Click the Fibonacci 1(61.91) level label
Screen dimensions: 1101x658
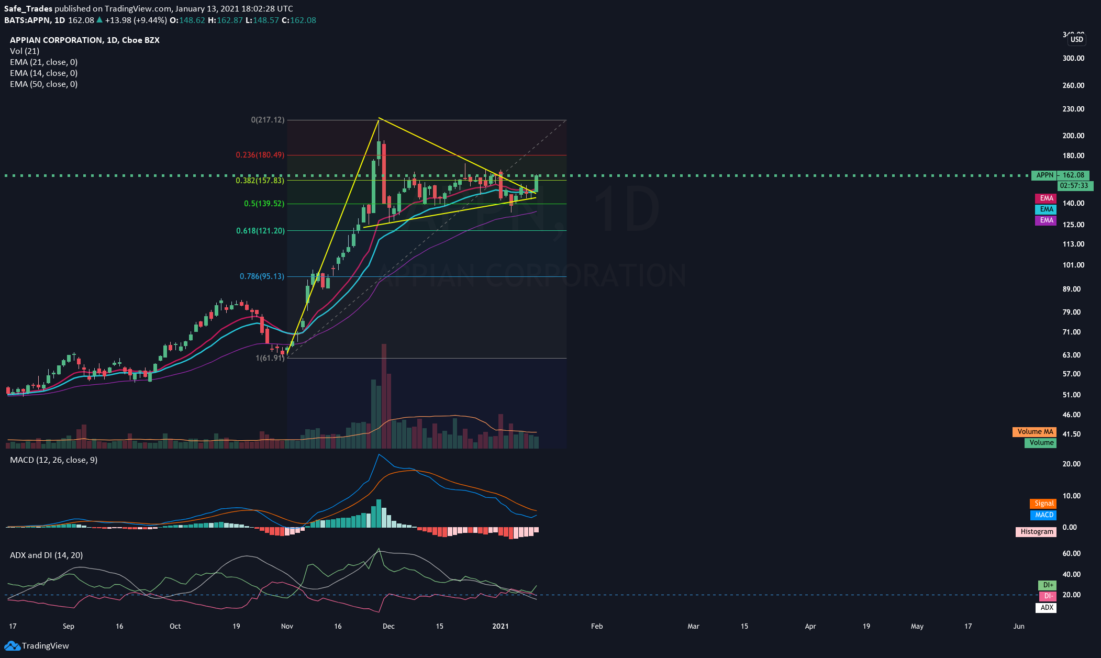(270, 358)
